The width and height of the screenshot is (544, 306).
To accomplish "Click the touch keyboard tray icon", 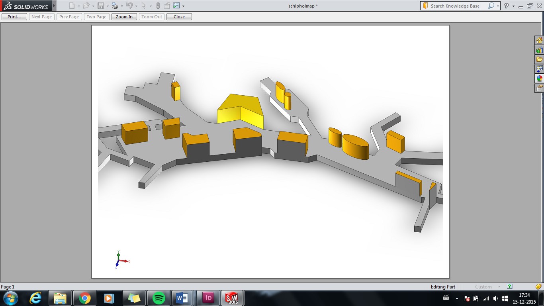I will click(446, 298).
